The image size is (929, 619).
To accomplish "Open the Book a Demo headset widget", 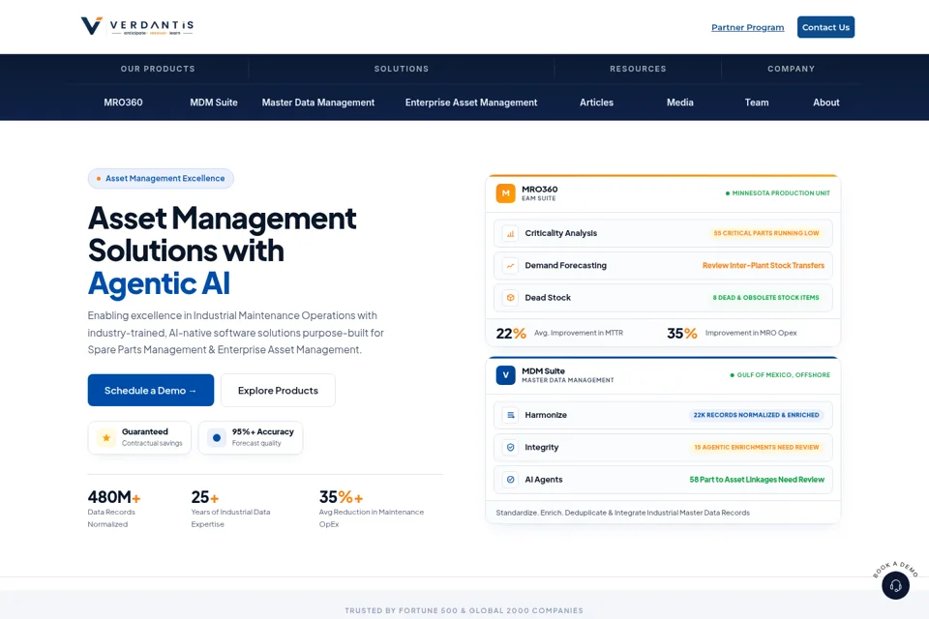I will (x=895, y=585).
